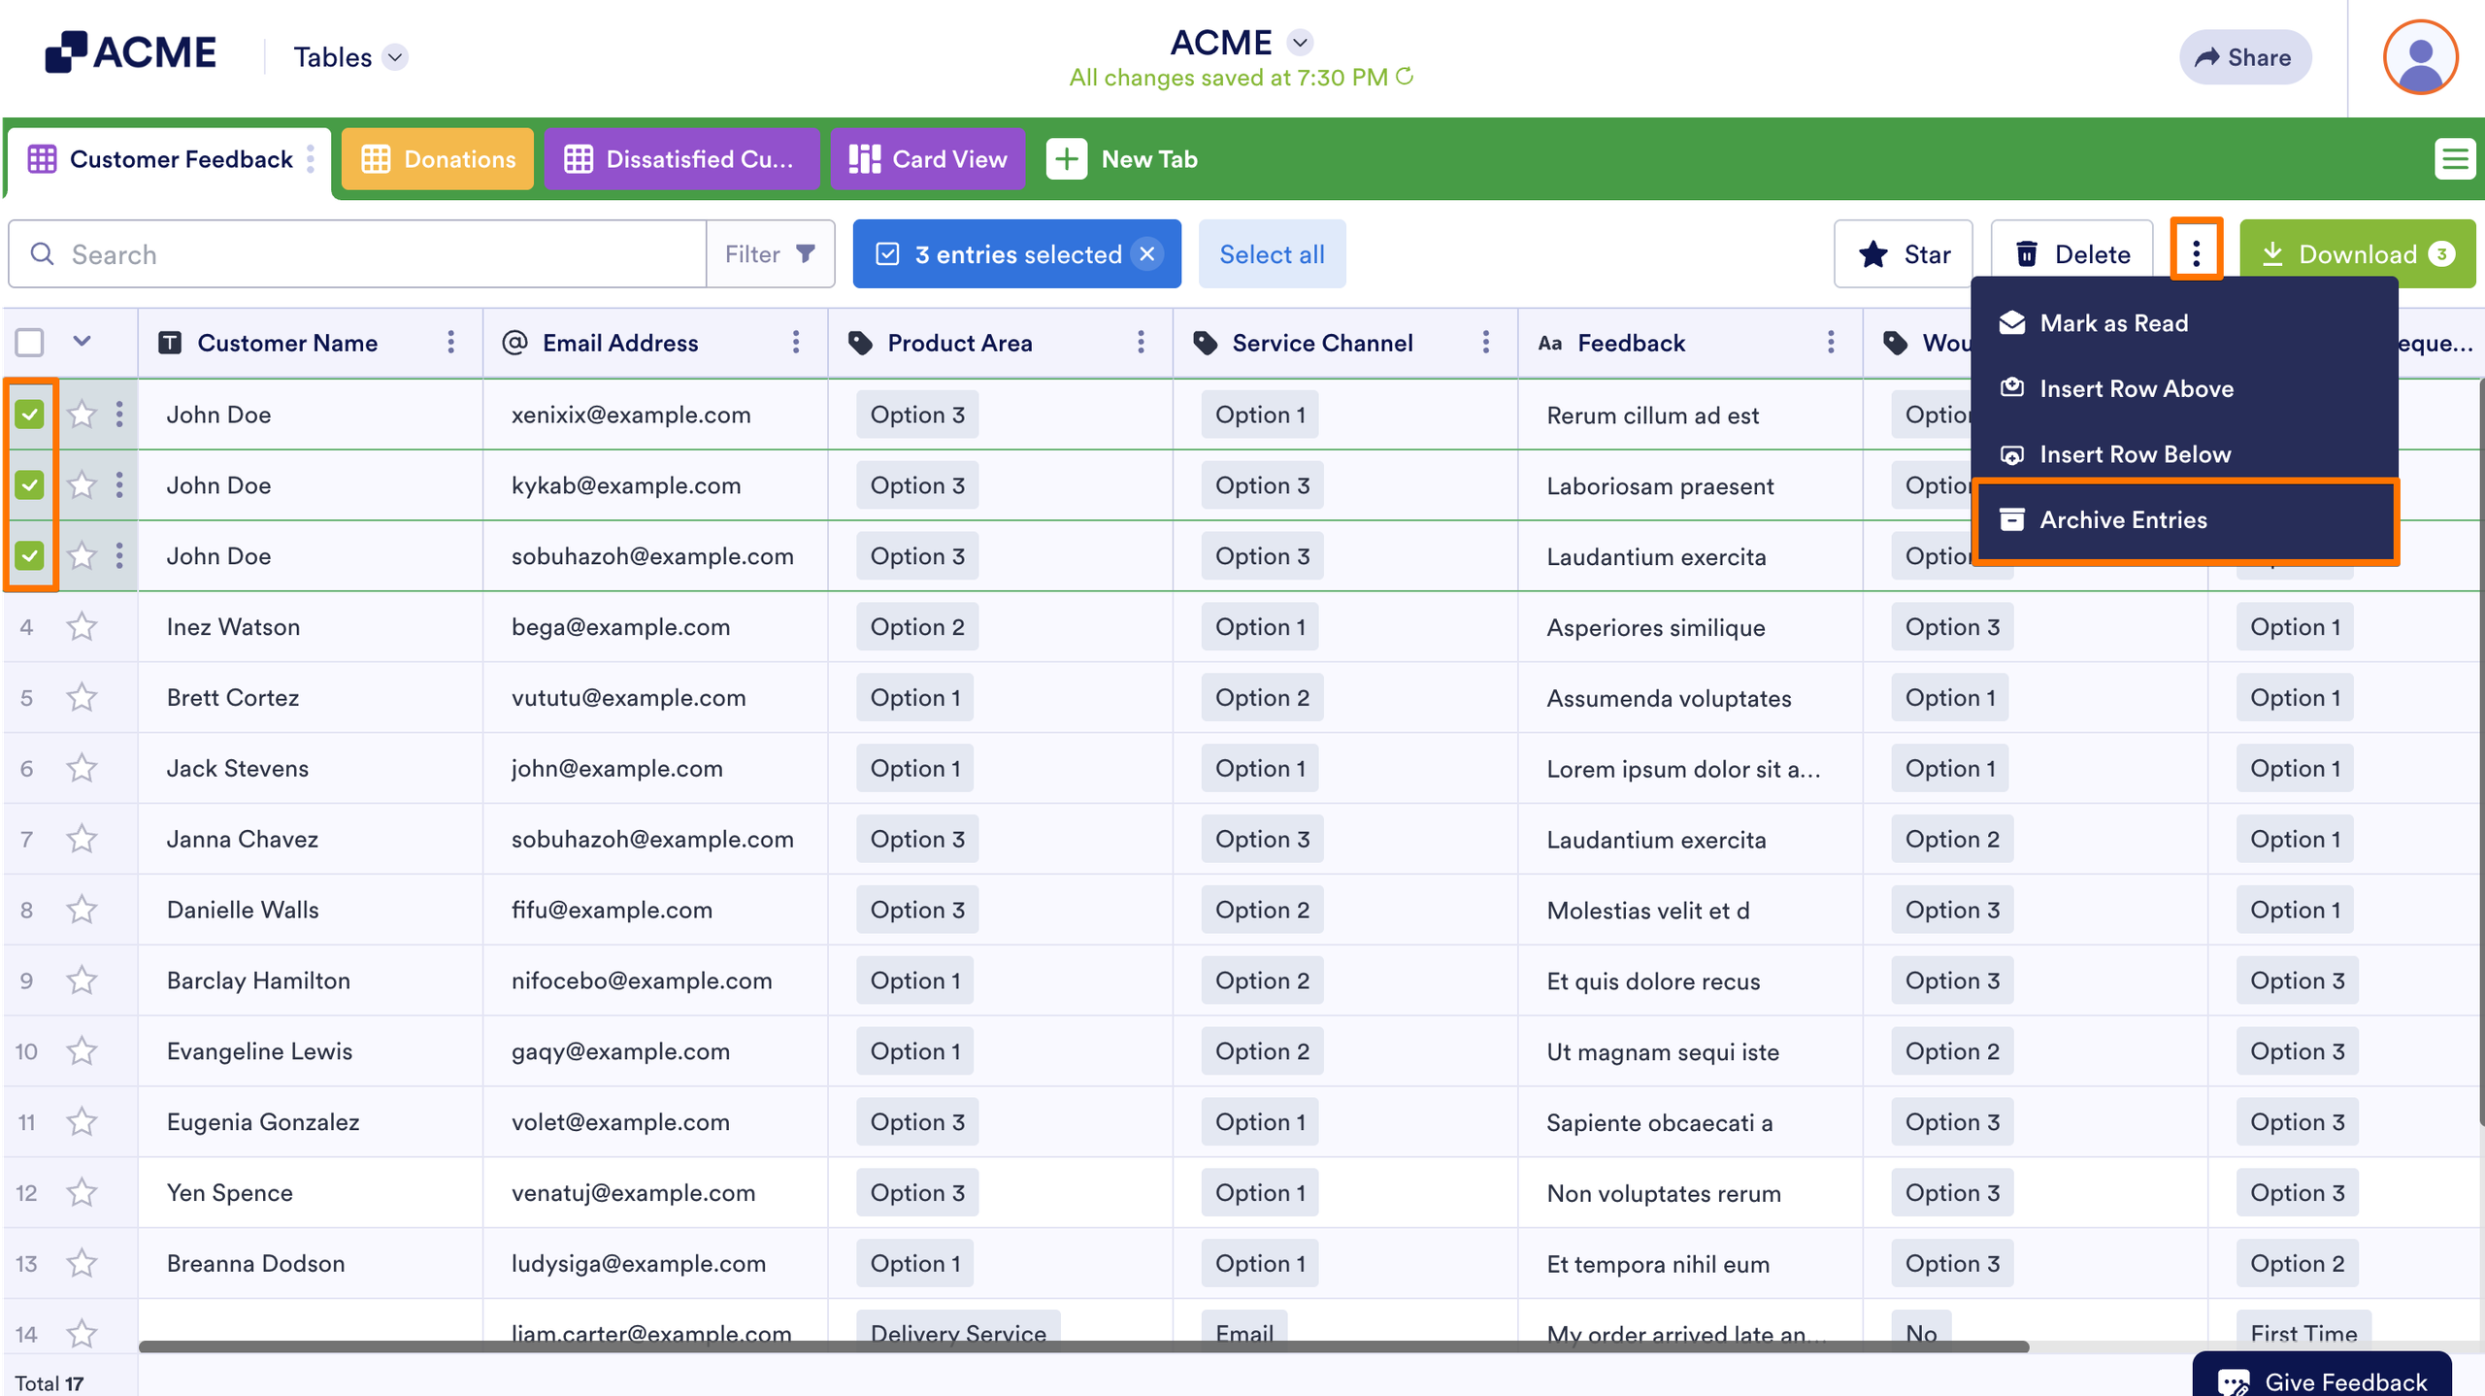Star the Inez Watson row
This screenshot has width=2485, height=1396.
point(82,627)
